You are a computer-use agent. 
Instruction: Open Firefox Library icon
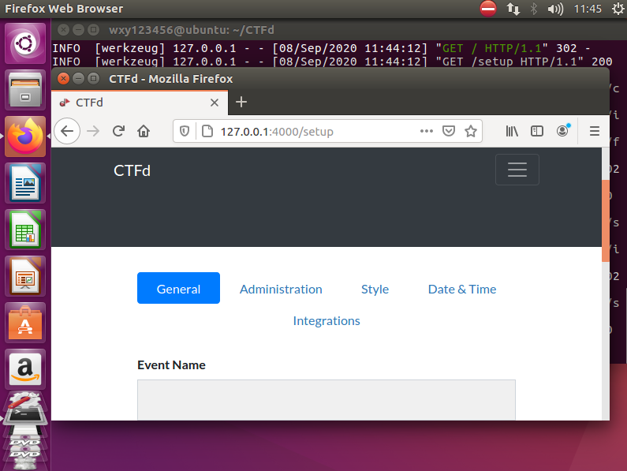[x=512, y=131]
